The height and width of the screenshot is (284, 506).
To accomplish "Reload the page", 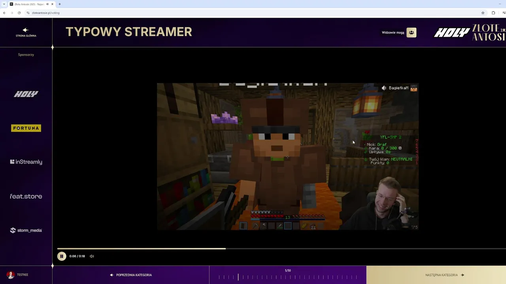I will click(x=19, y=13).
